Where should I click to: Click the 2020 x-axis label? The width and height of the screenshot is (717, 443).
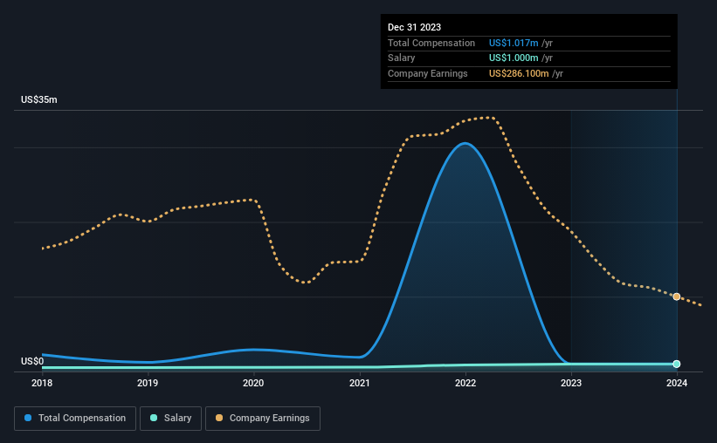point(253,383)
